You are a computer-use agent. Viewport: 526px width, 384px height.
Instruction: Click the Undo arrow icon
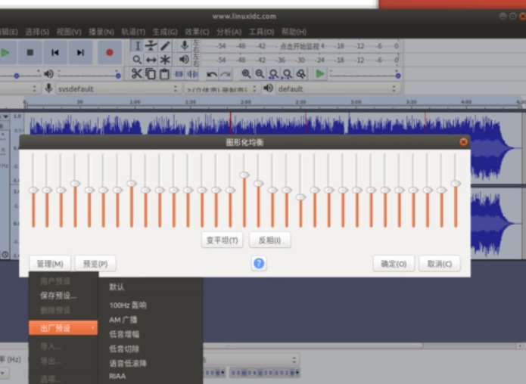[x=212, y=74]
